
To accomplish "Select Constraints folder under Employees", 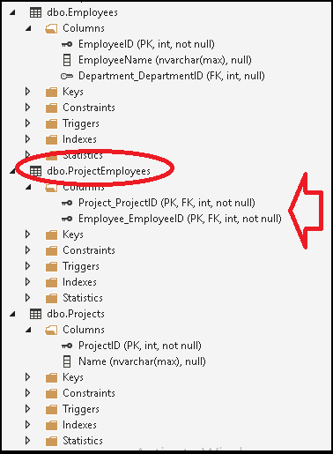I will point(89,108).
